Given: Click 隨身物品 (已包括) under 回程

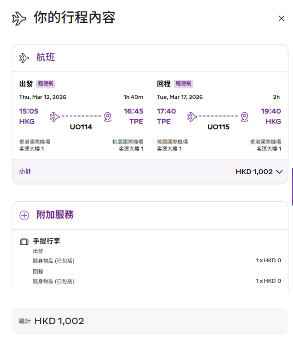Looking at the screenshot, I should 54,281.
